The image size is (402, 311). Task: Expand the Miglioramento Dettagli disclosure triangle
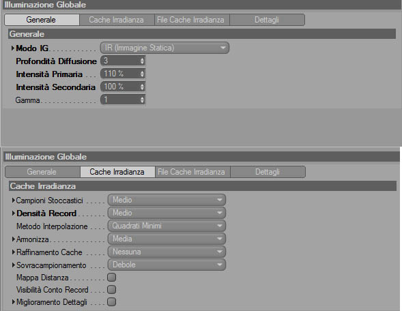[13, 301]
